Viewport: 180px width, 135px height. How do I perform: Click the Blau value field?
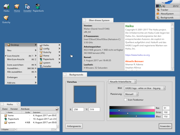(166, 117)
